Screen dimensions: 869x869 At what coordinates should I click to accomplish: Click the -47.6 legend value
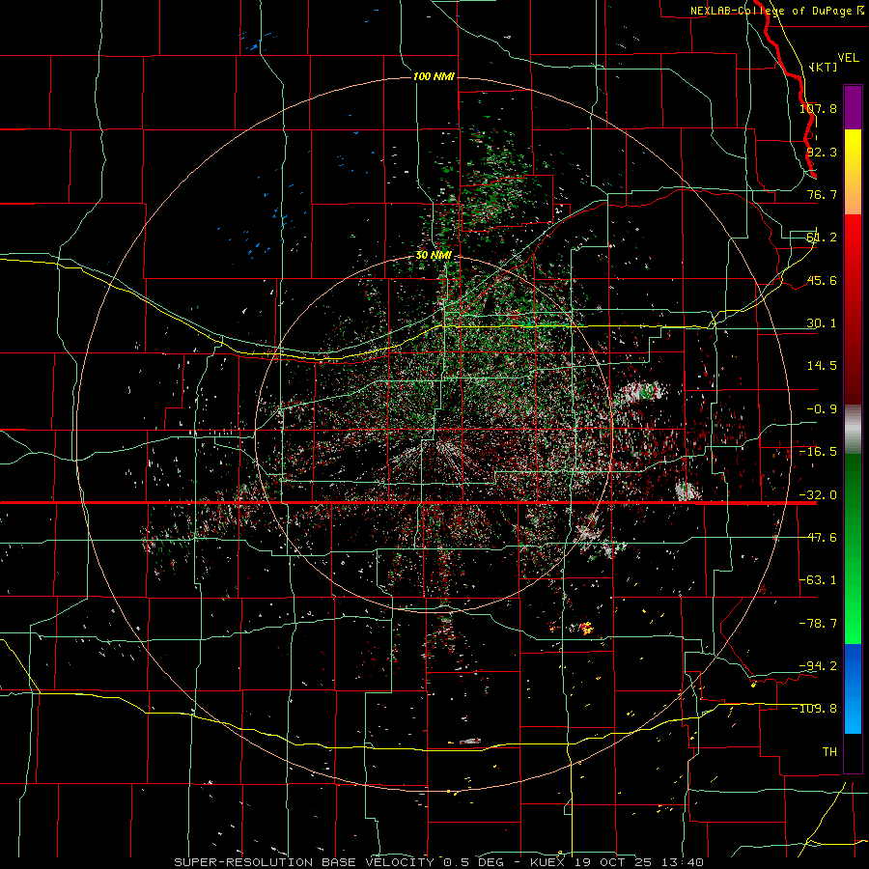coord(818,538)
